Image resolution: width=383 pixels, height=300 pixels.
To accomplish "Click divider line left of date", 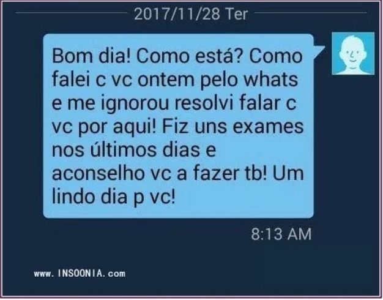I will [72, 12].
